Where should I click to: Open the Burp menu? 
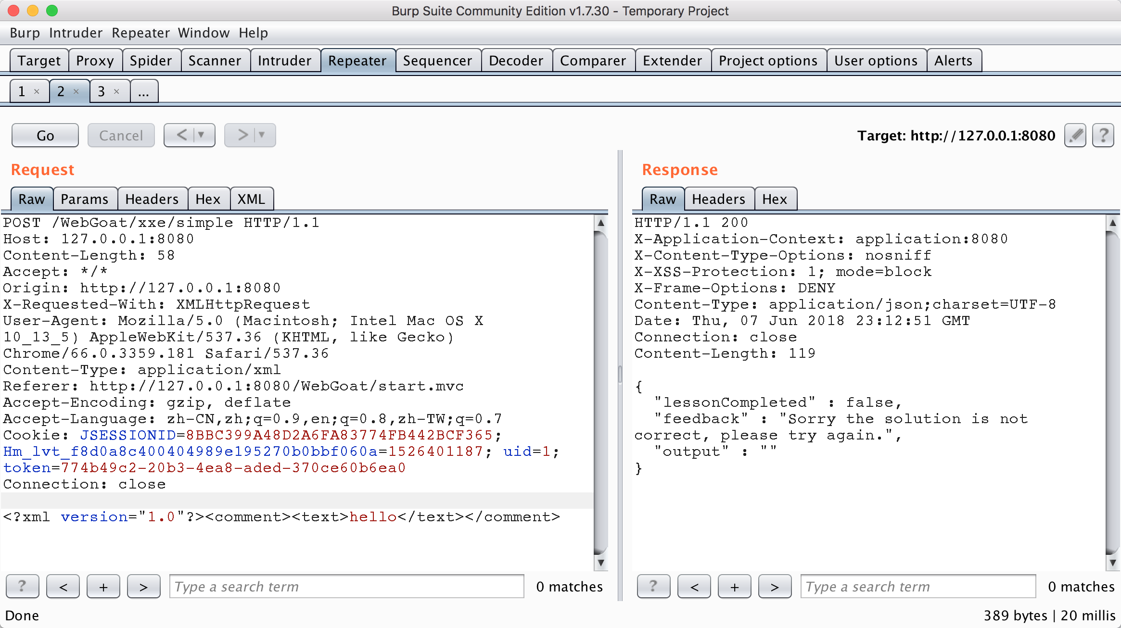point(25,33)
